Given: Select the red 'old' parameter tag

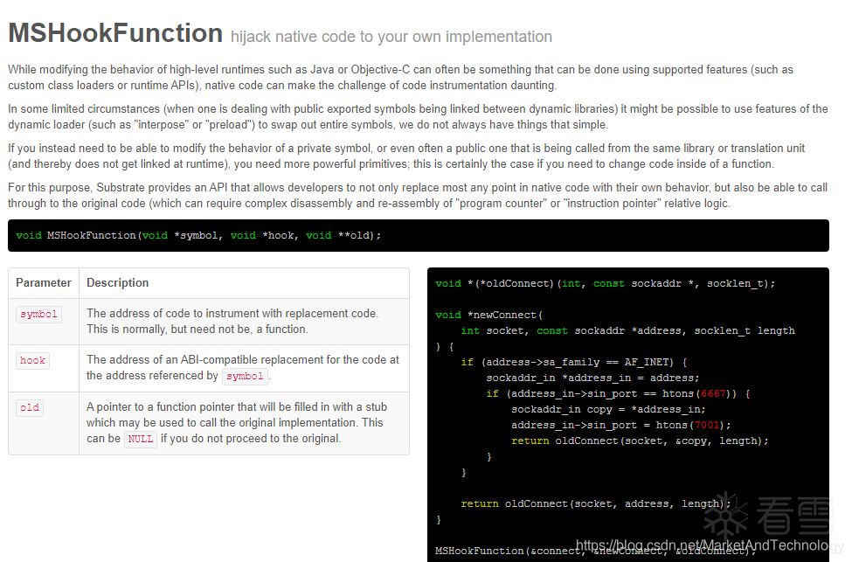Looking at the screenshot, I should [x=30, y=407].
